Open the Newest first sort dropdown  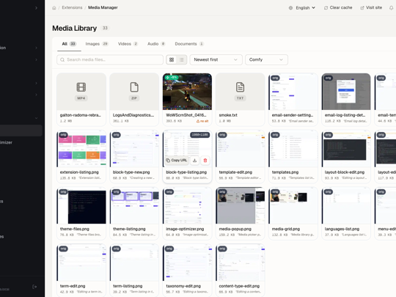click(x=216, y=59)
